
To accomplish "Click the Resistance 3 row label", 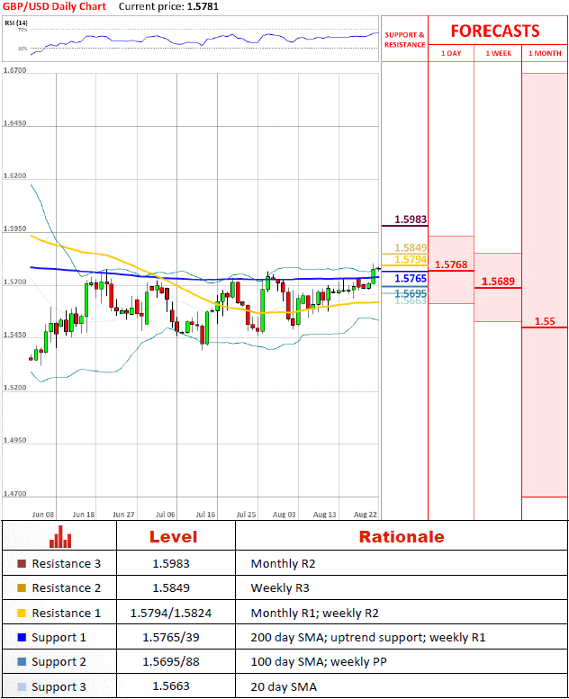I will (x=66, y=564).
